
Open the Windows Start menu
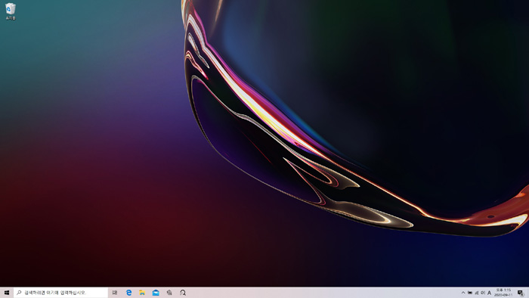click(x=6, y=293)
